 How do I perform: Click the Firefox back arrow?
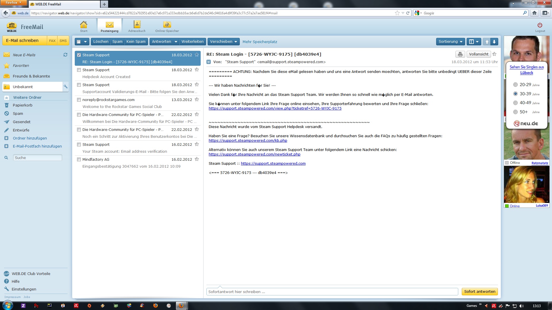(x=5, y=13)
